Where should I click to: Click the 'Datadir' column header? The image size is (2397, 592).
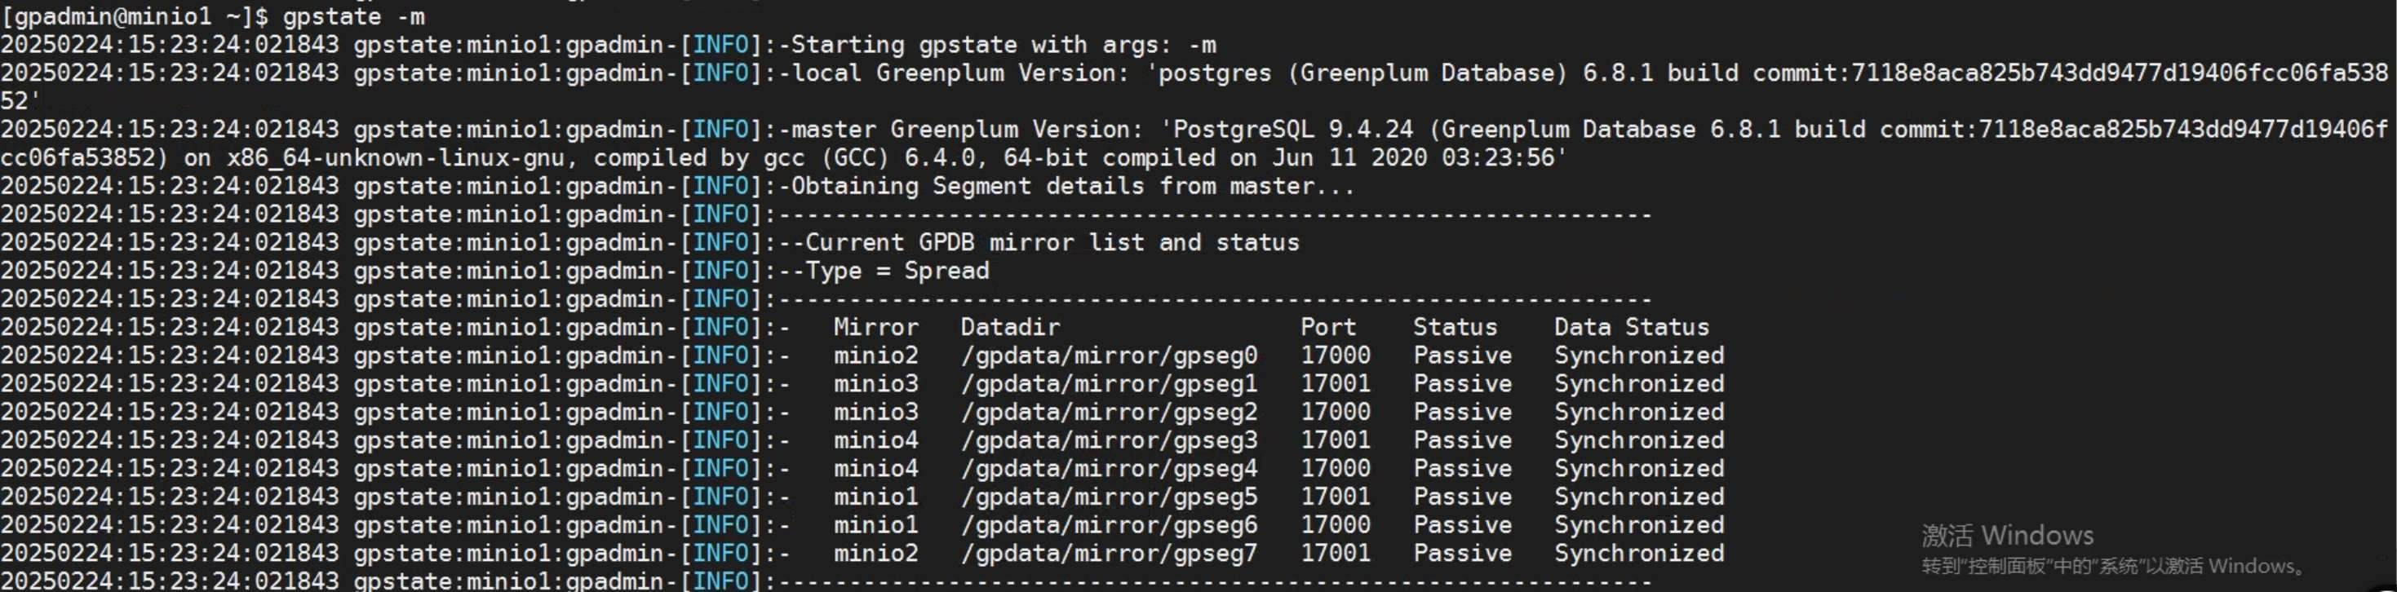[1009, 327]
